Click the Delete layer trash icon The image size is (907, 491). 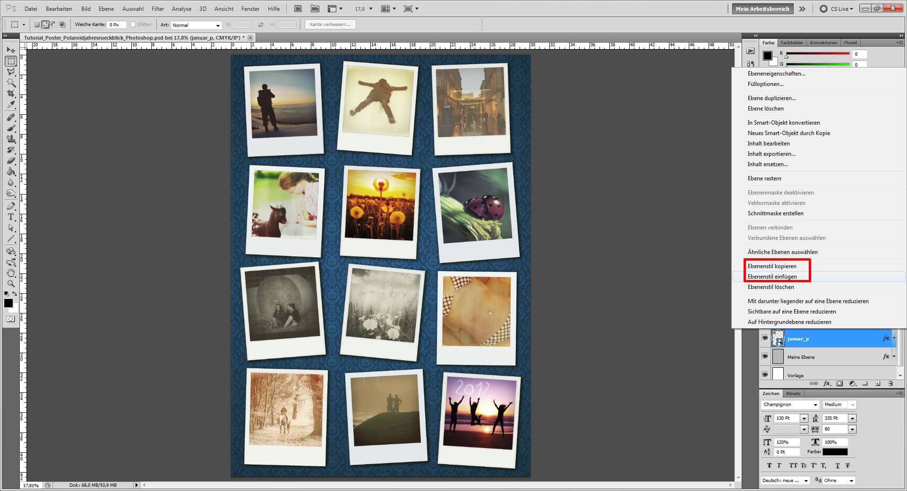(x=891, y=384)
